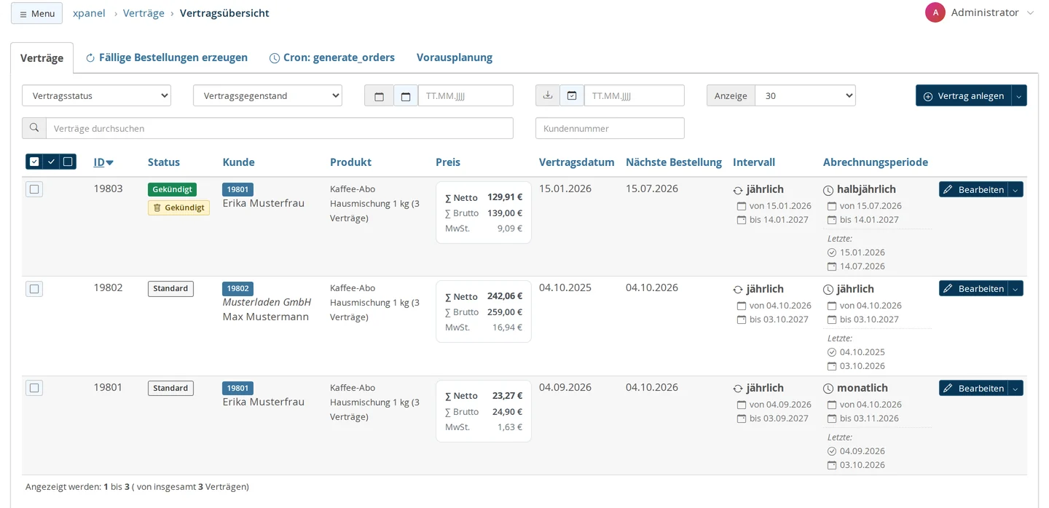1049x508 pixels.
Task: Focus second TT.MM.JJJJ date input
Action: tap(634, 95)
